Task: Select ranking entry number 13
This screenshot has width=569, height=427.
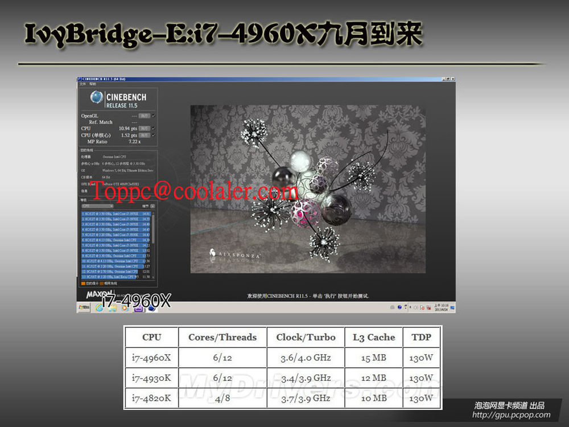Action: (116, 277)
